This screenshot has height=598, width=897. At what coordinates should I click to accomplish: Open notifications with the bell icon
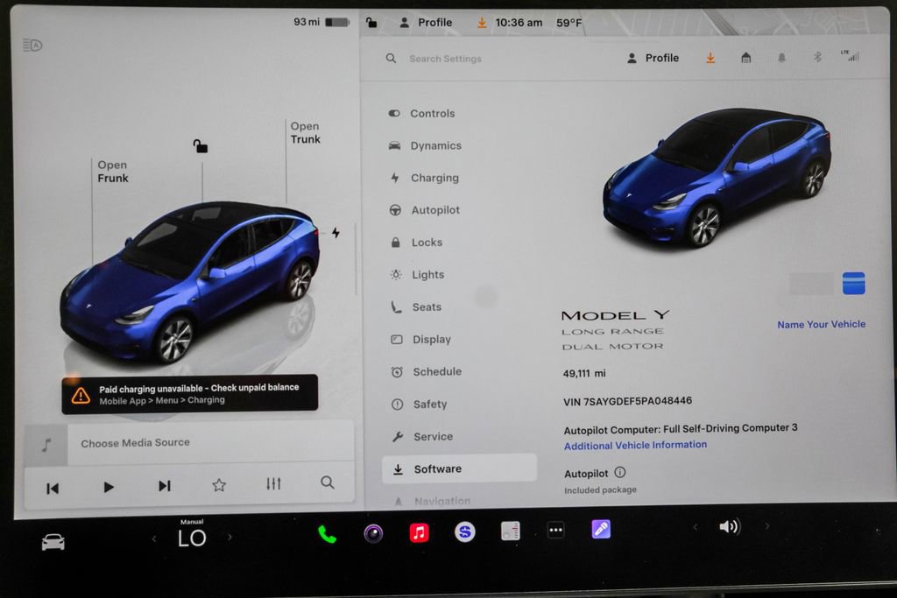click(x=781, y=57)
